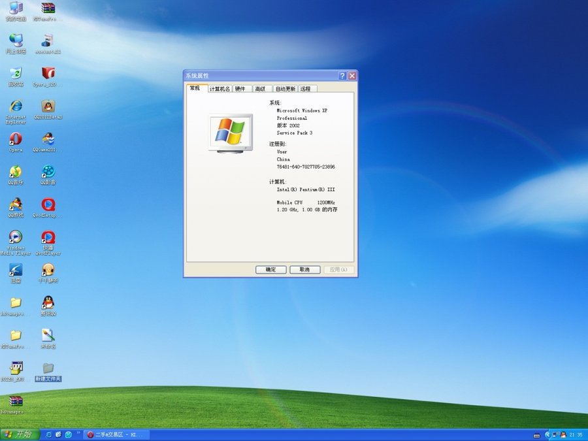Open Windows Media Player desktop shortcut
The width and height of the screenshot is (588, 441).
pyautogui.click(x=16, y=237)
